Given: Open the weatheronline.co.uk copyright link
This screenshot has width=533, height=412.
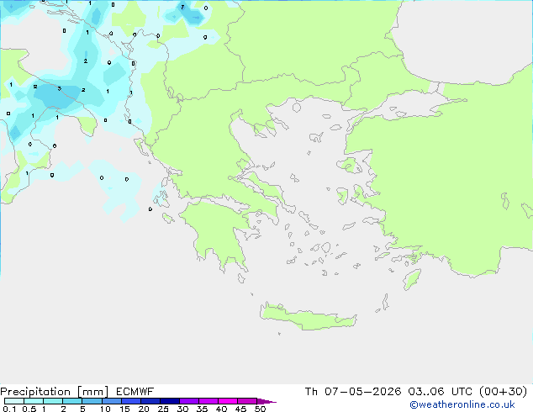Looking at the screenshot, I should 462,404.
